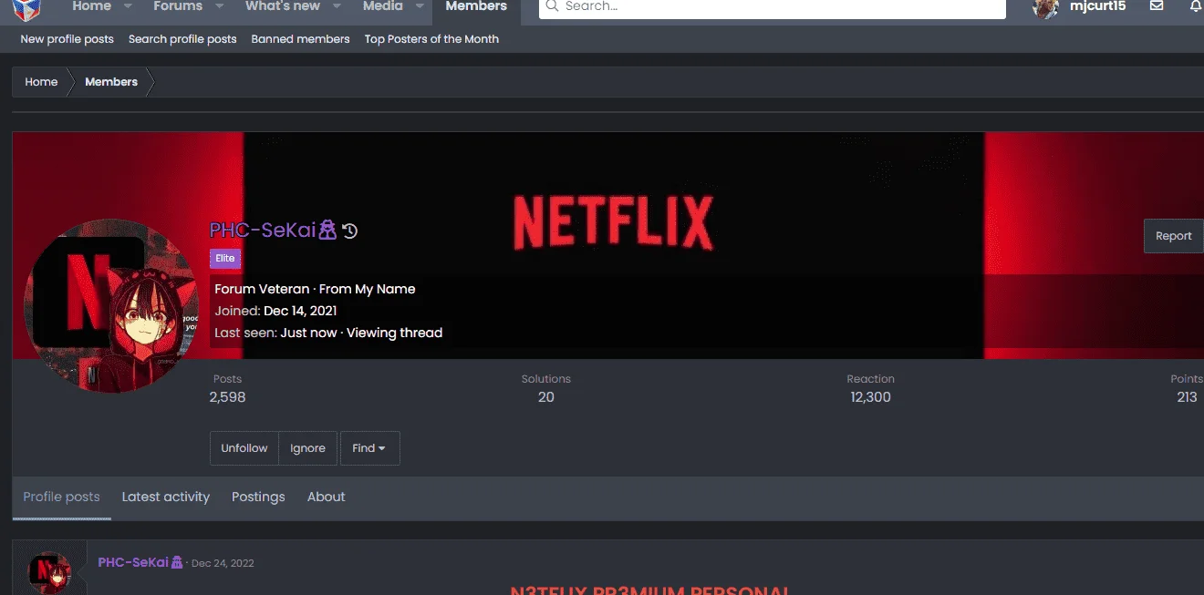The image size is (1204, 595).
Task: Click the badge icon after PHC-SeKai profile name
Action: coord(327,231)
